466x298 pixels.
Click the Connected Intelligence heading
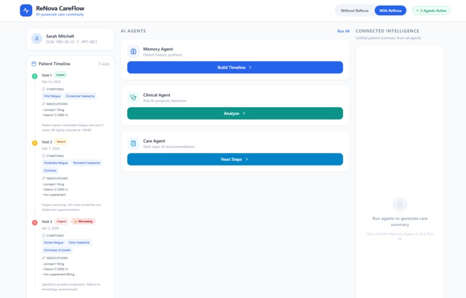(x=387, y=31)
